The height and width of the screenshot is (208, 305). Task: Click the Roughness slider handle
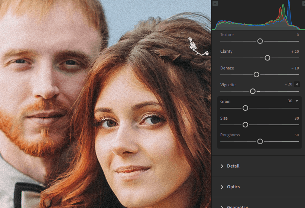click(260, 141)
